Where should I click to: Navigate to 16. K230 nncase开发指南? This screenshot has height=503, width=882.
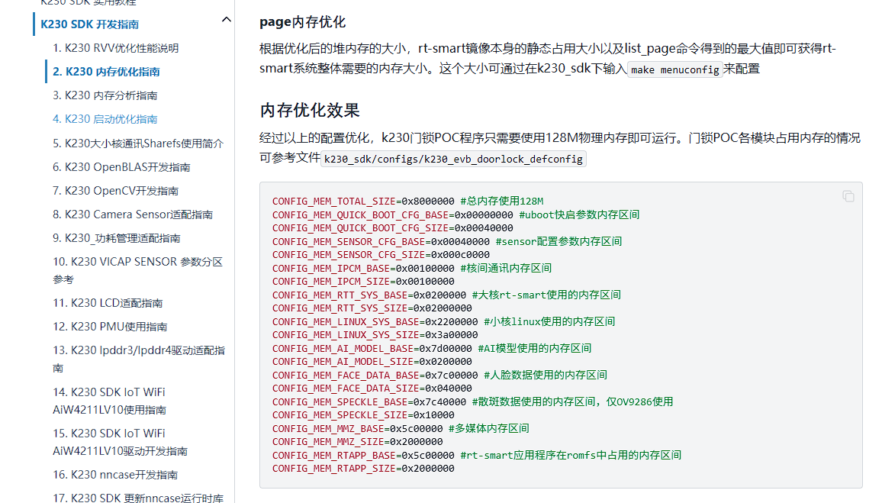[x=115, y=475]
